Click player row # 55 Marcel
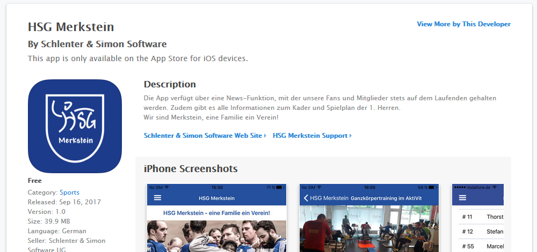 tap(481, 246)
